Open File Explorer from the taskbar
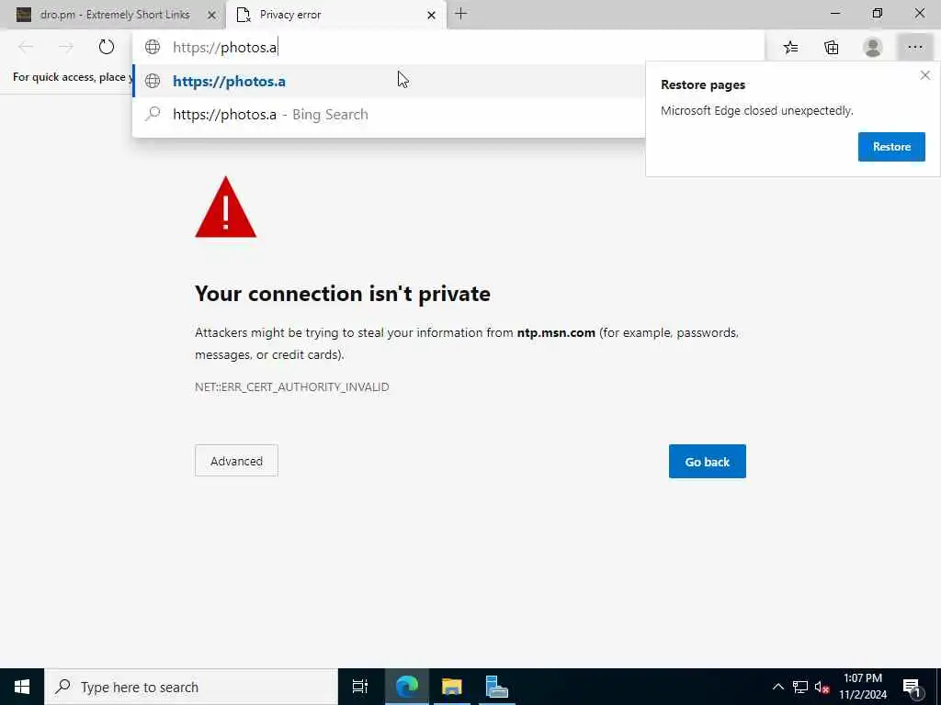The width and height of the screenshot is (941, 705). (451, 687)
